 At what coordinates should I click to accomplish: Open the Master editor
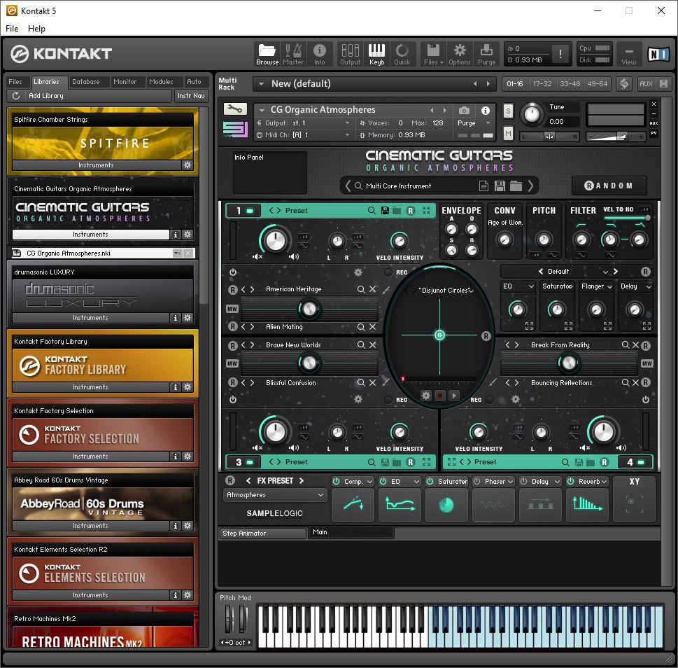(293, 54)
